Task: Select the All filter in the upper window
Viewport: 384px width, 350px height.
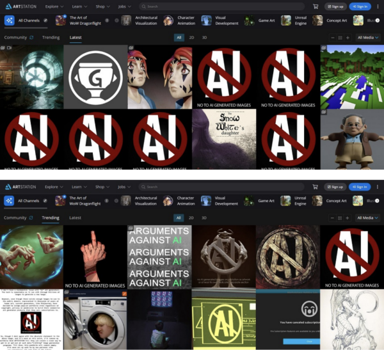Action: [179, 38]
